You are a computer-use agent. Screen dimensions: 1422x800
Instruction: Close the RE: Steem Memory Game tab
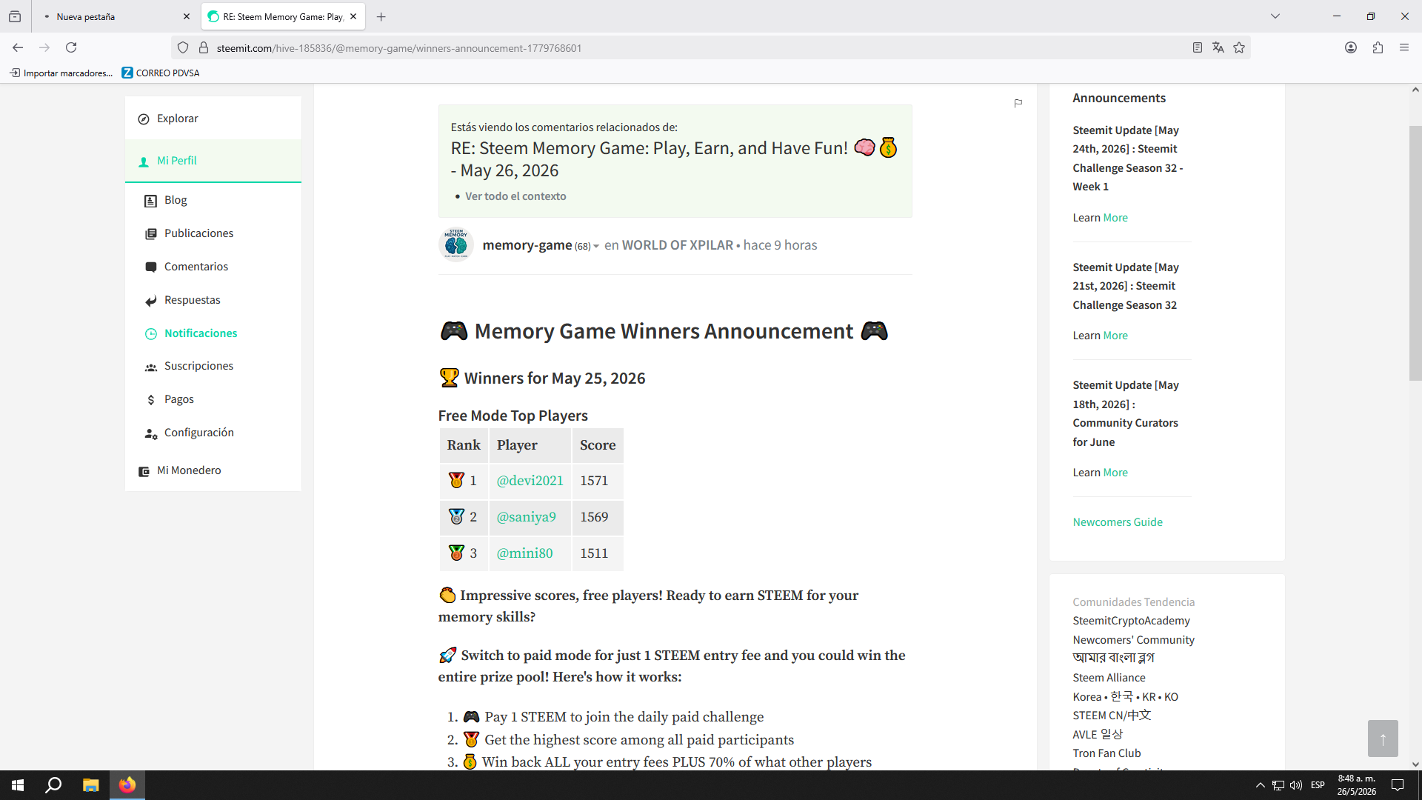pyautogui.click(x=353, y=16)
